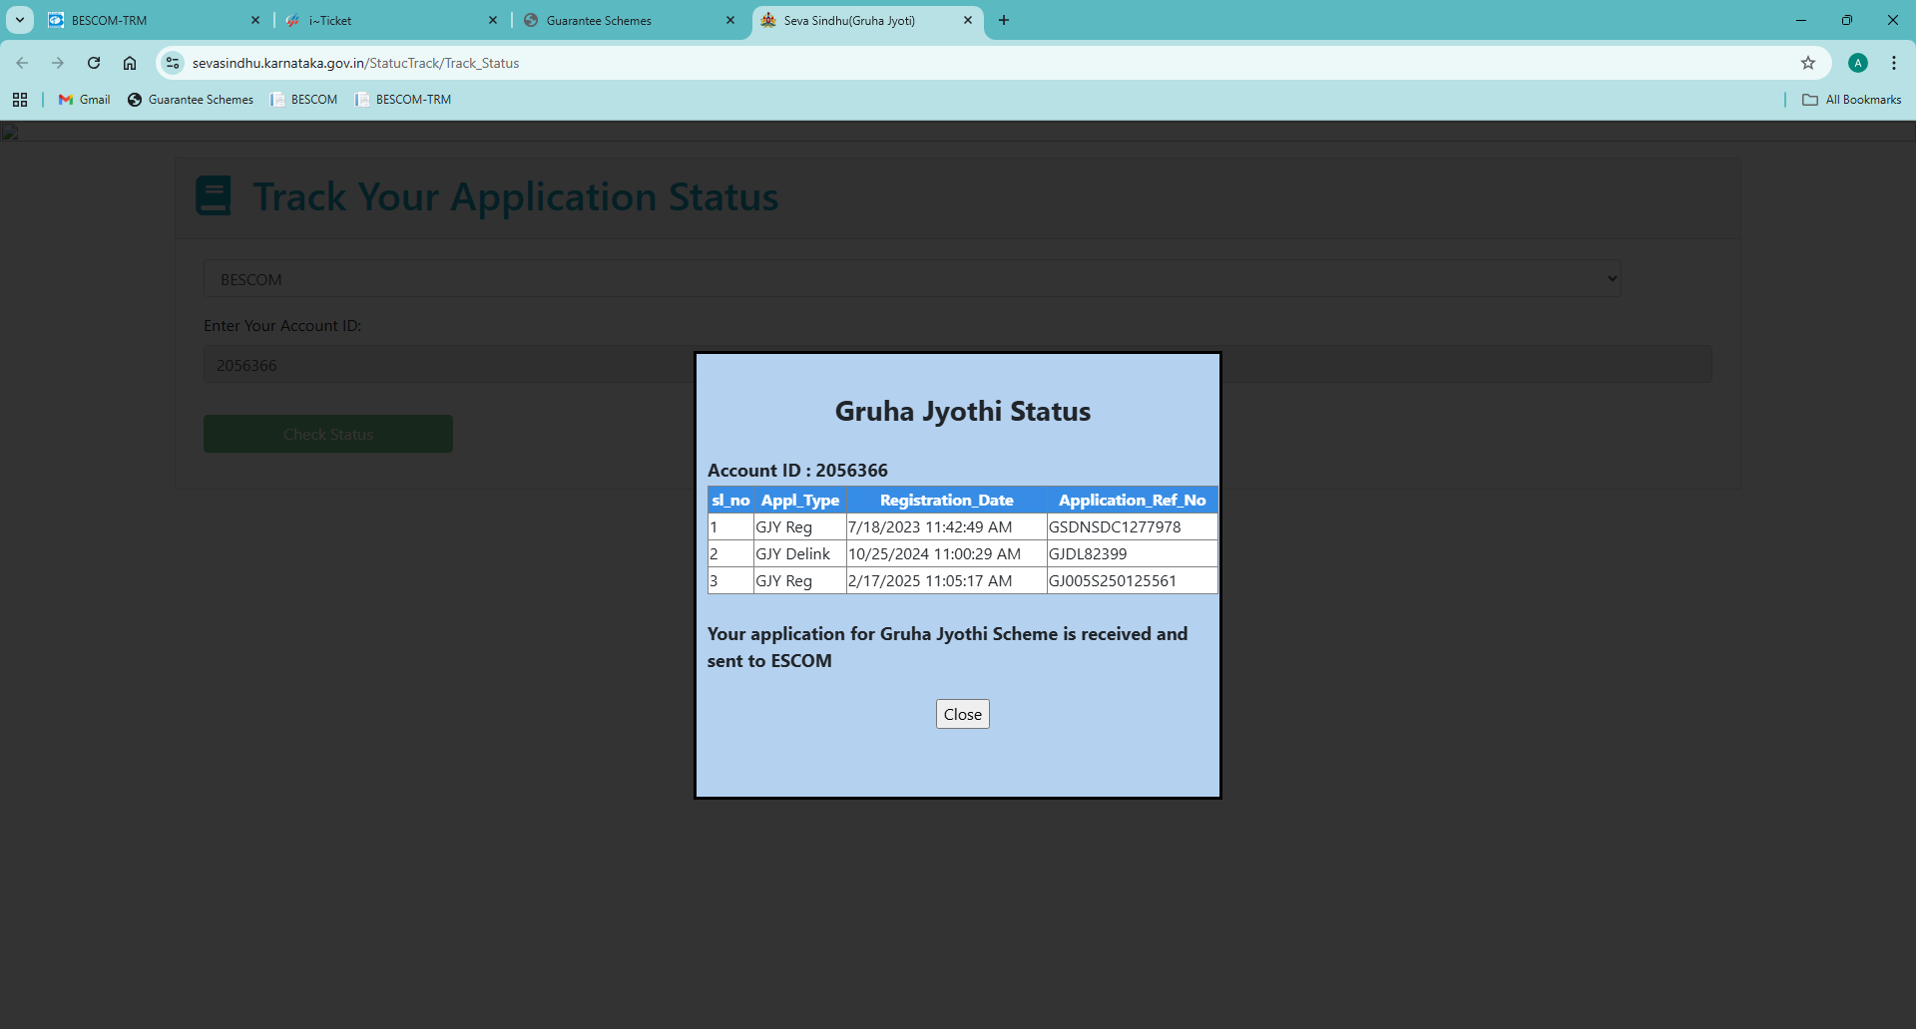
Task: Bookmark this page with star icon
Action: pyautogui.click(x=1807, y=63)
